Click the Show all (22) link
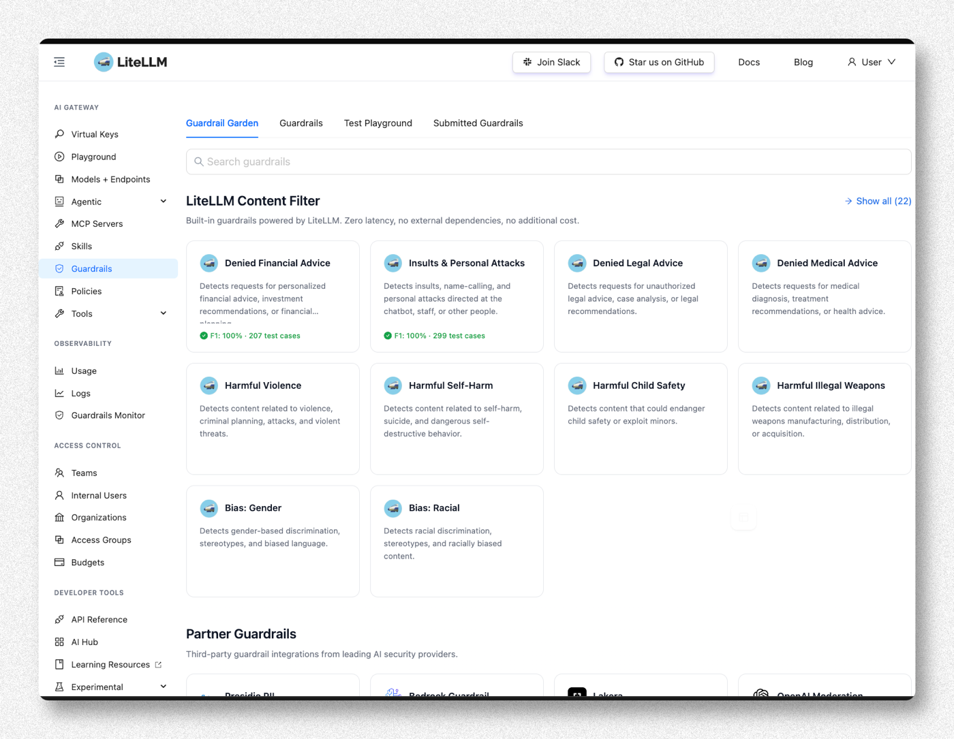Viewport: 954px width, 739px height. (x=878, y=201)
